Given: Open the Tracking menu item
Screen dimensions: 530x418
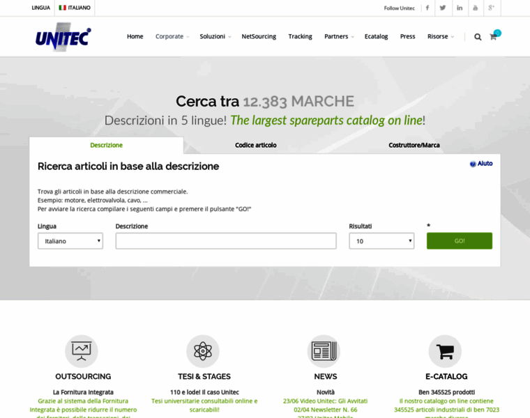Looking at the screenshot, I should pyautogui.click(x=300, y=36).
